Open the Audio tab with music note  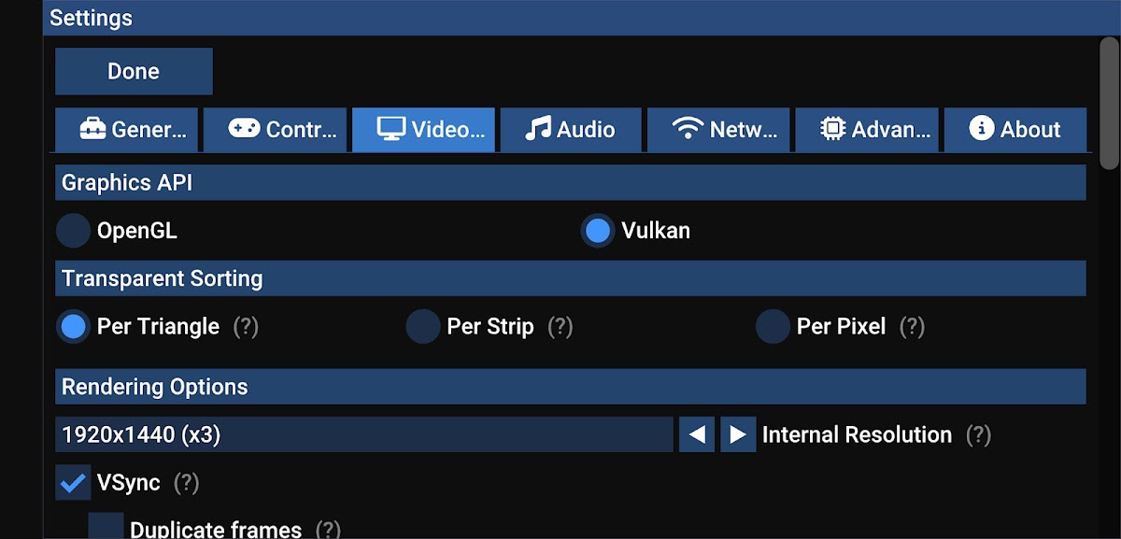point(571,130)
